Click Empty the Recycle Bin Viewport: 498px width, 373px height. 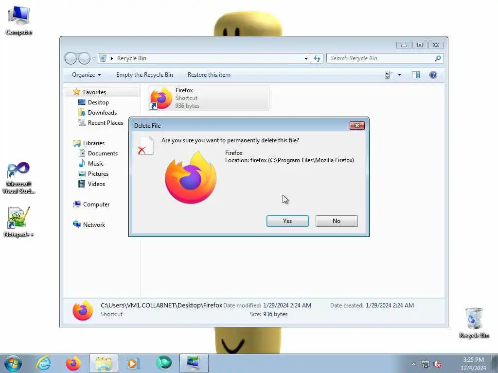click(144, 75)
